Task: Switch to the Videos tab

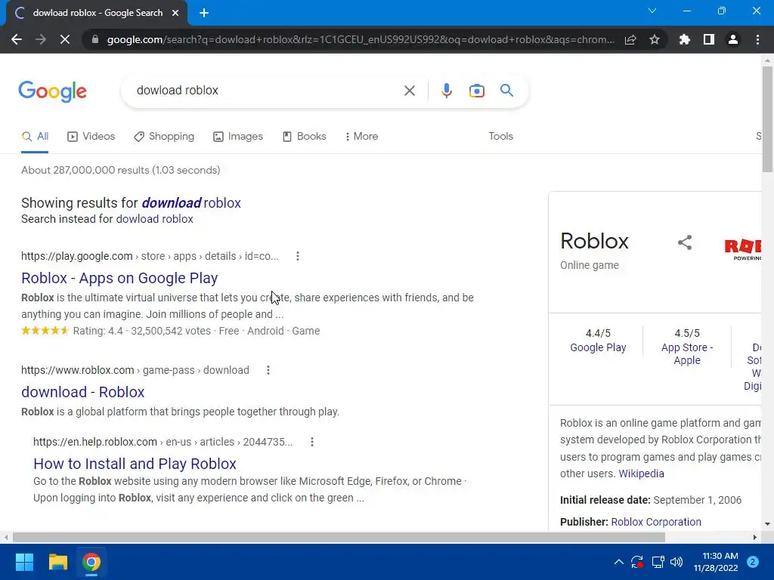Action: [91, 137]
